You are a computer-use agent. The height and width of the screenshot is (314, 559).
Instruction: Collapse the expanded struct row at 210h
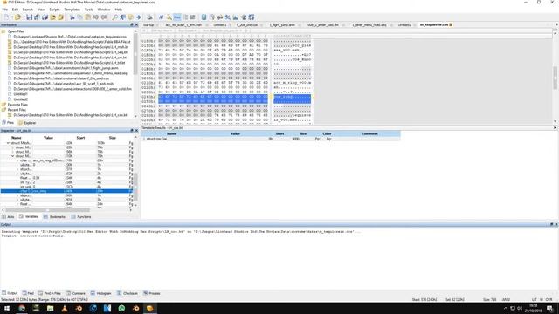(x=13, y=156)
